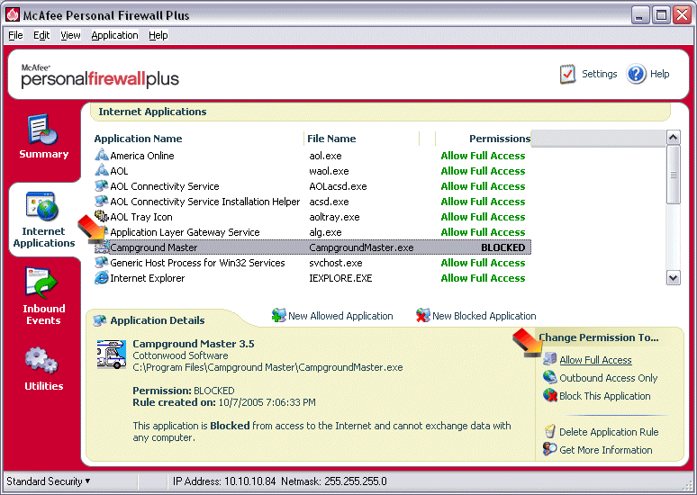Click Delete Application Rule text
The height and width of the screenshot is (495, 697).
tap(609, 432)
